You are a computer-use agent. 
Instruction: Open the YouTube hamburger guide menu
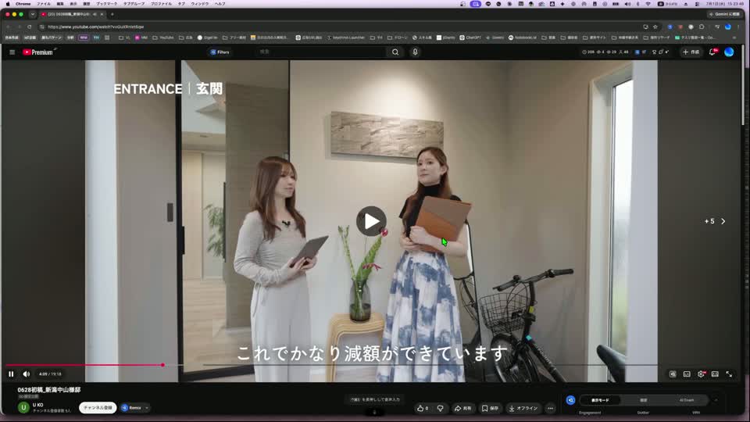click(12, 52)
